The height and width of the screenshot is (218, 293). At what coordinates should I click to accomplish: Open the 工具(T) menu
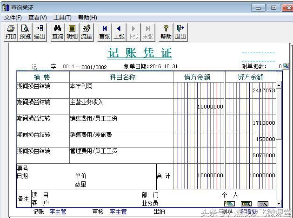coord(62,18)
